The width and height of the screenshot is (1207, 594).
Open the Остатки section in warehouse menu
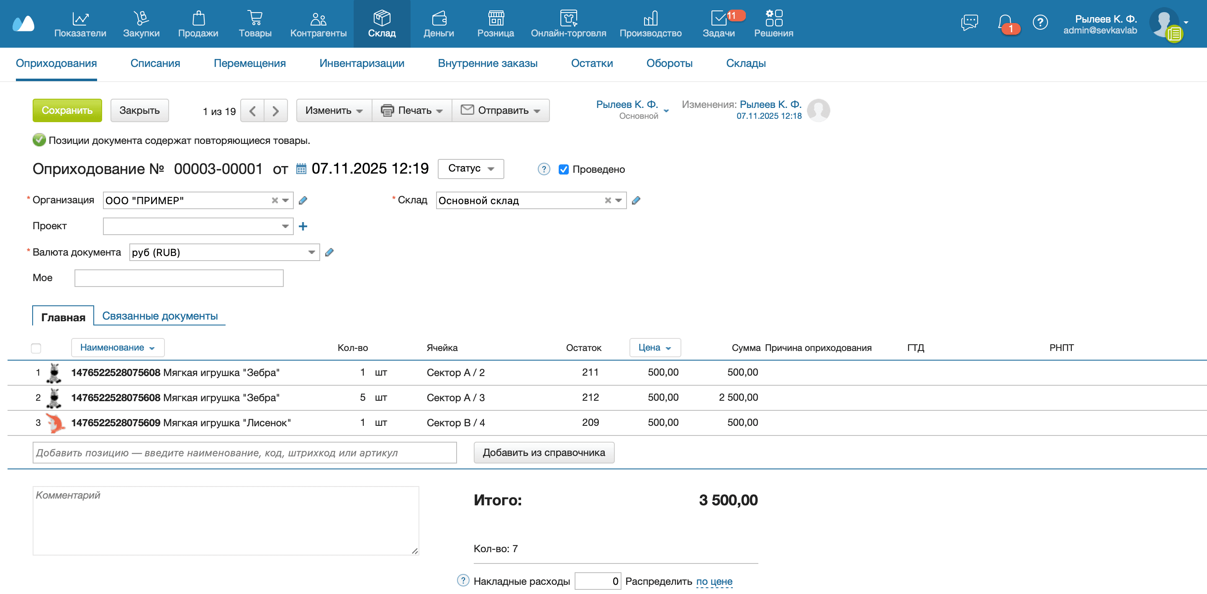(592, 63)
